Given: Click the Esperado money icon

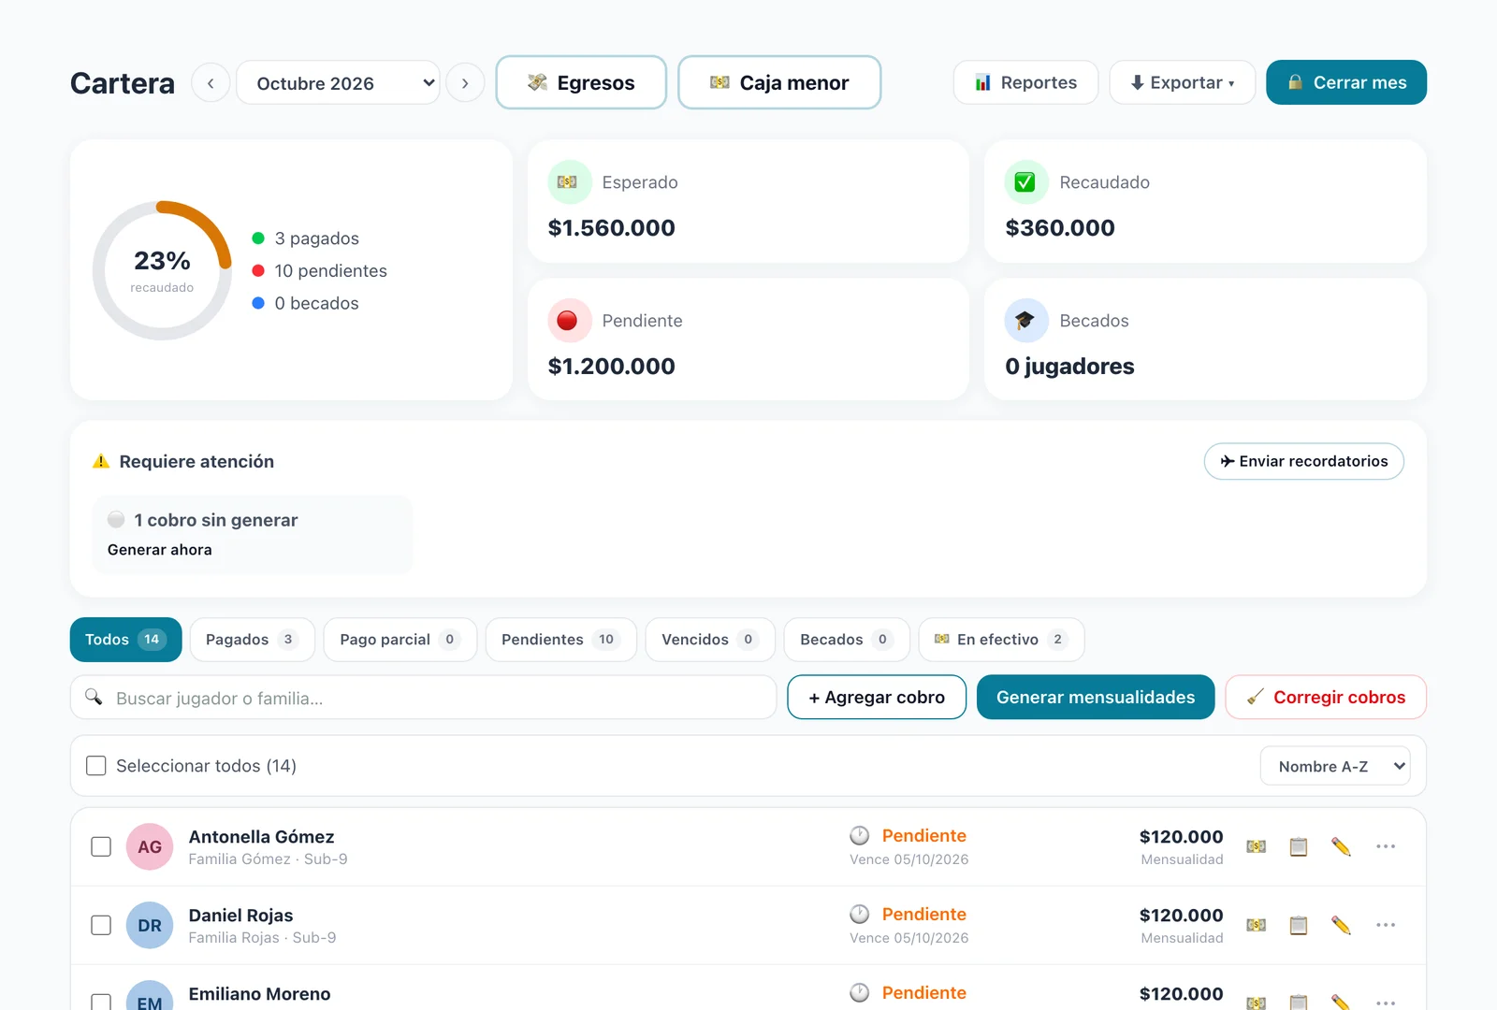Looking at the screenshot, I should [x=569, y=182].
